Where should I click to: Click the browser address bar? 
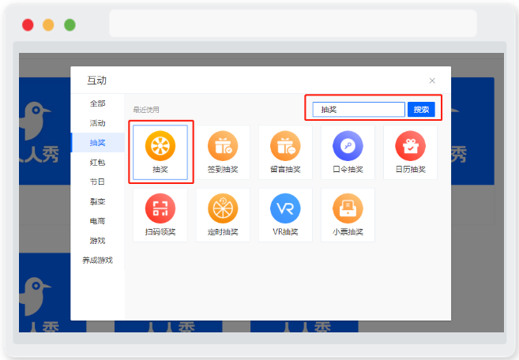tap(293, 23)
